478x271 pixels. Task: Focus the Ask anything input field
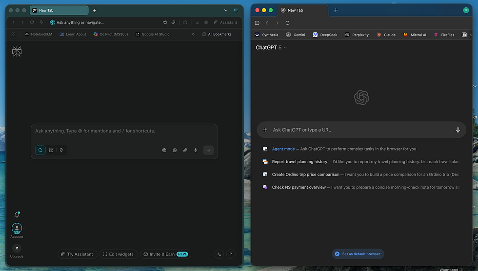(124, 131)
